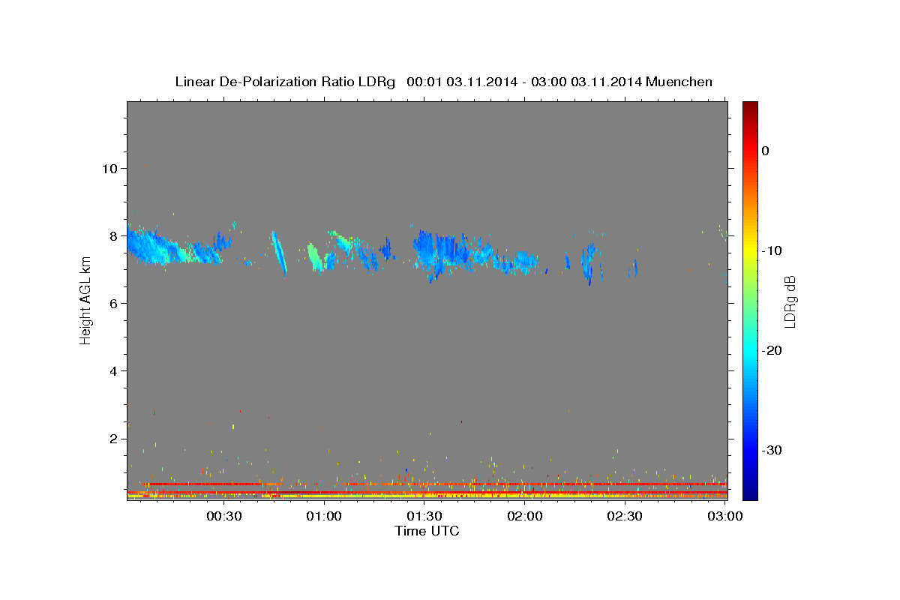Image resolution: width=900 pixels, height=600 pixels.
Task: Click the 02:00 time tick label
Action: (524, 516)
